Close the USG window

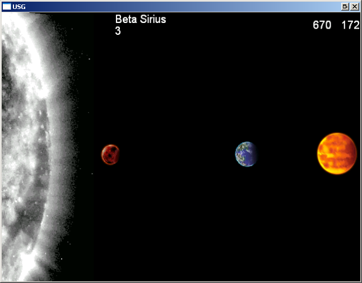tap(354, 7)
